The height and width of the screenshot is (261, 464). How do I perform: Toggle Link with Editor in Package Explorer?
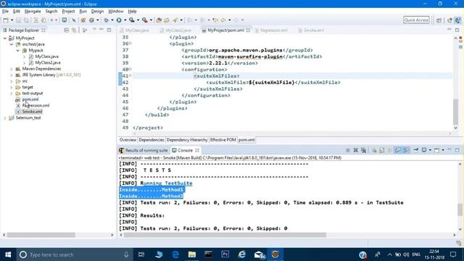pyautogui.click(x=74, y=30)
